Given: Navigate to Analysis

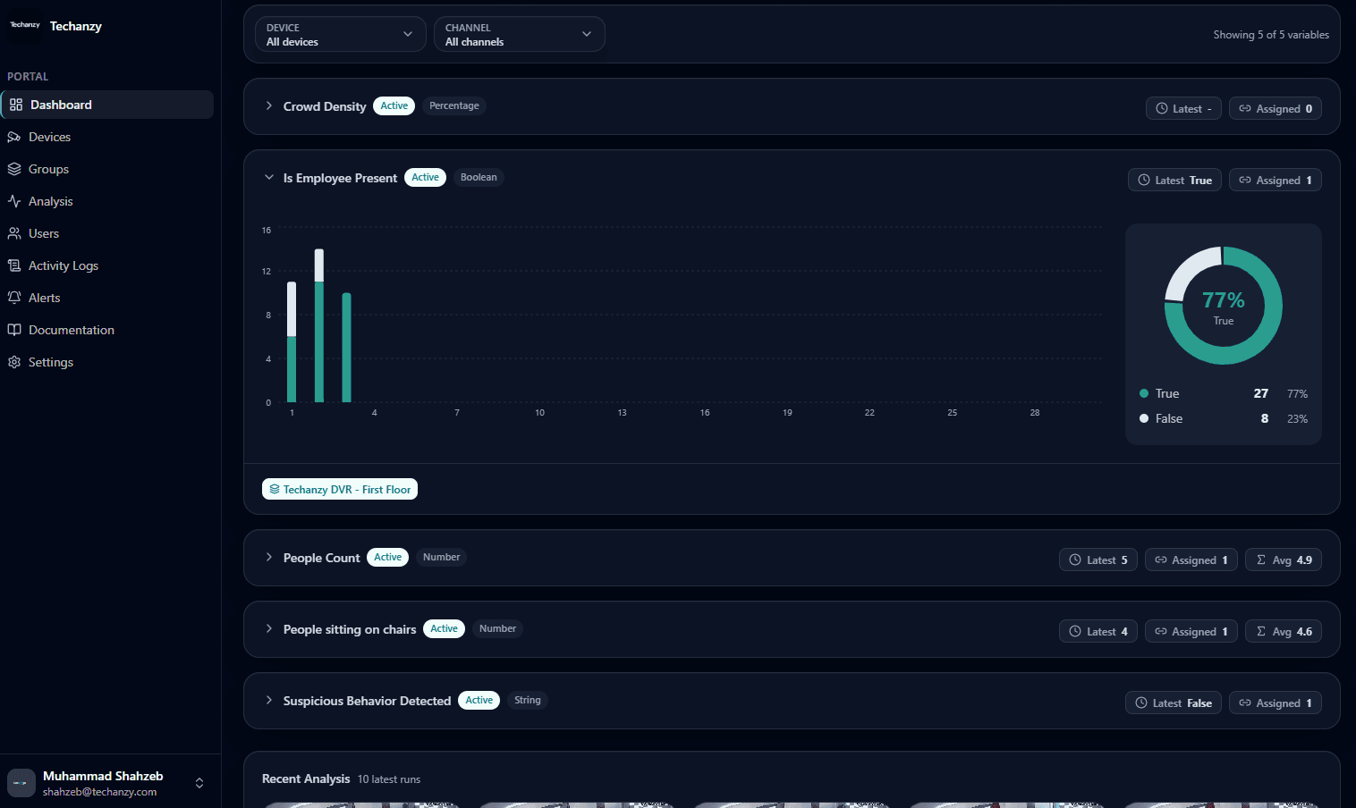Looking at the screenshot, I should pyautogui.click(x=107, y=201).
